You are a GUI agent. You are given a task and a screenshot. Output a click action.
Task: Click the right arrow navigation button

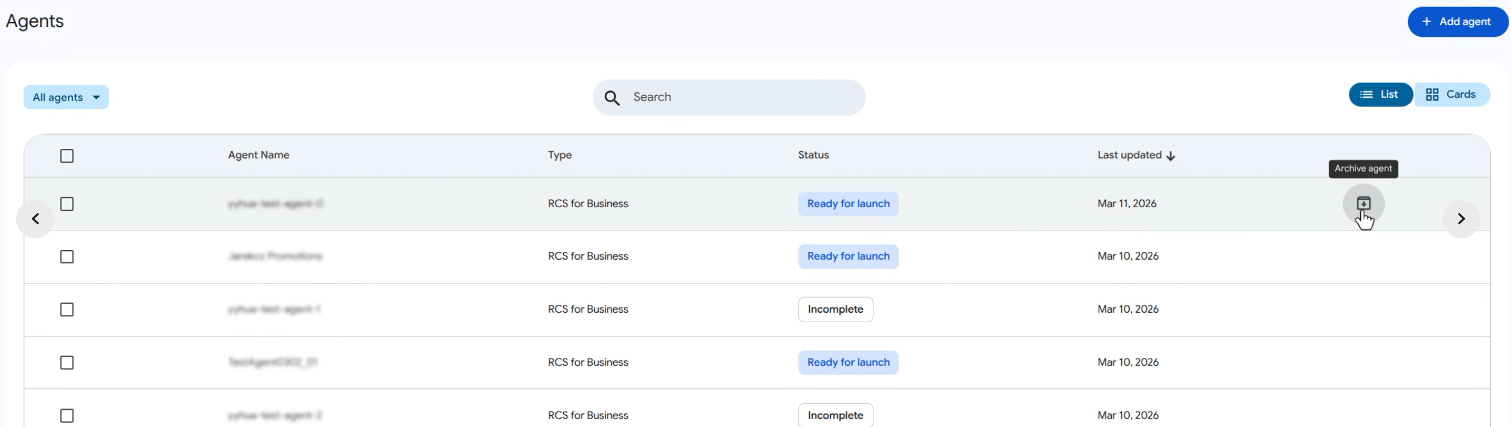pyautogui.click(x=1461, y=219)
